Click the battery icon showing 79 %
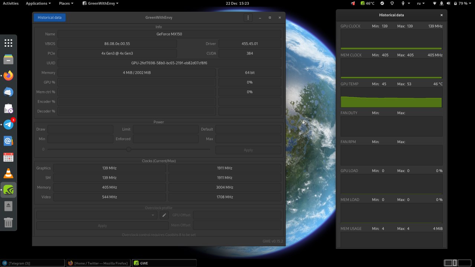The width and height of the screenshot is (475, 267). click(455, 3)
